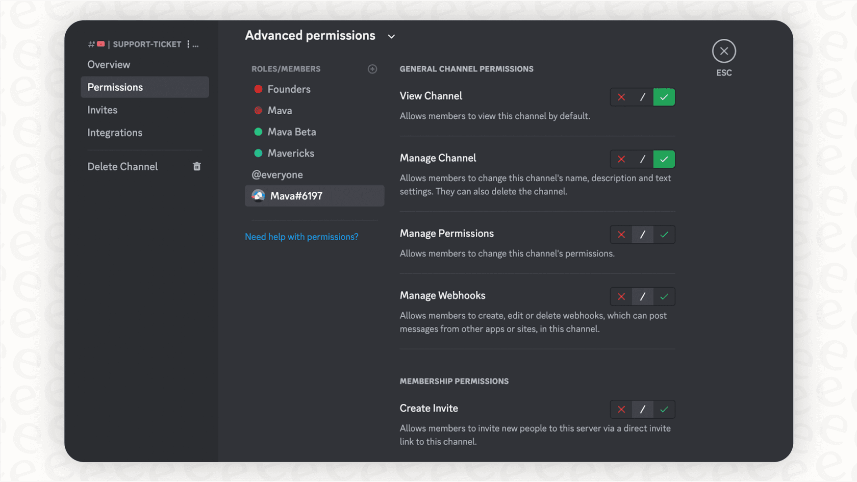Screen dimensions: 857x482
Task: Open the Need help with permissions link
Action: click(x=301, y=236)
